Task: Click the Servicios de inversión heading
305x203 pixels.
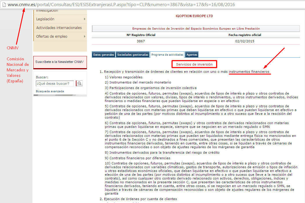Action: (194, 64)
